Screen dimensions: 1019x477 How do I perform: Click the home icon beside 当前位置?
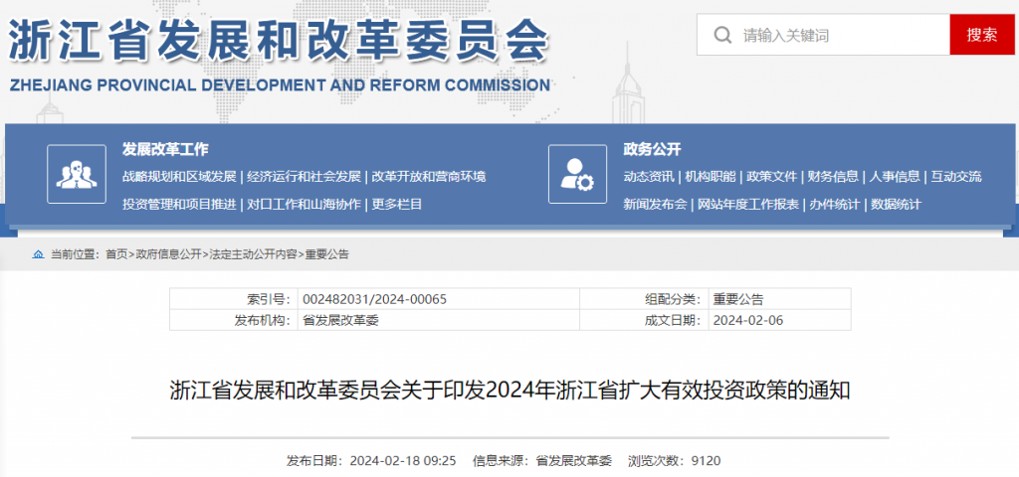[x=39, y=254]
